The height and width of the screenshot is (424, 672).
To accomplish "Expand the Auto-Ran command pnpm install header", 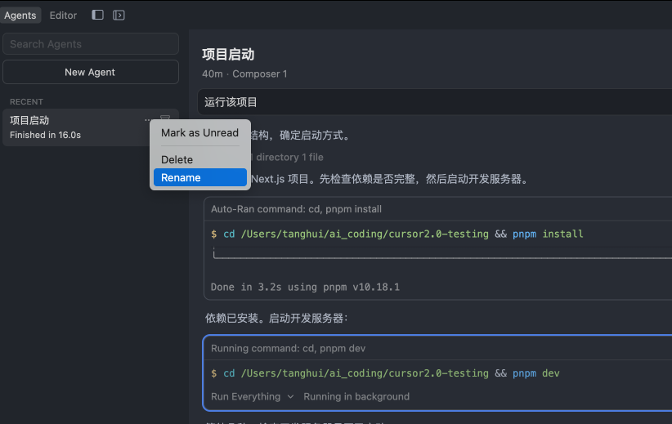I will tap(296, 209).
